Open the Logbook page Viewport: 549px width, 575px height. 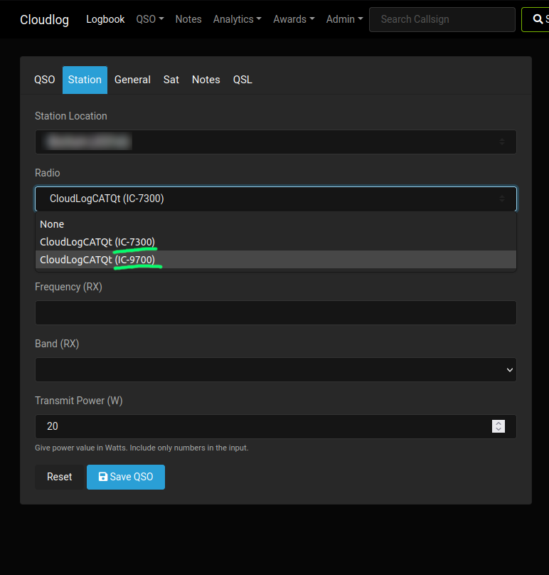point(105,19)
